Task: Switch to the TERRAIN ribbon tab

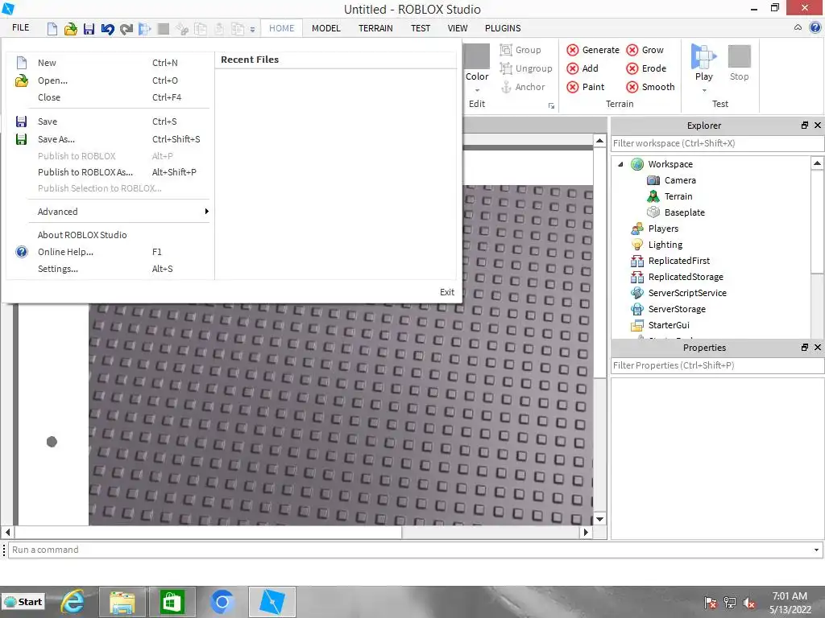Action: point(375,28)
